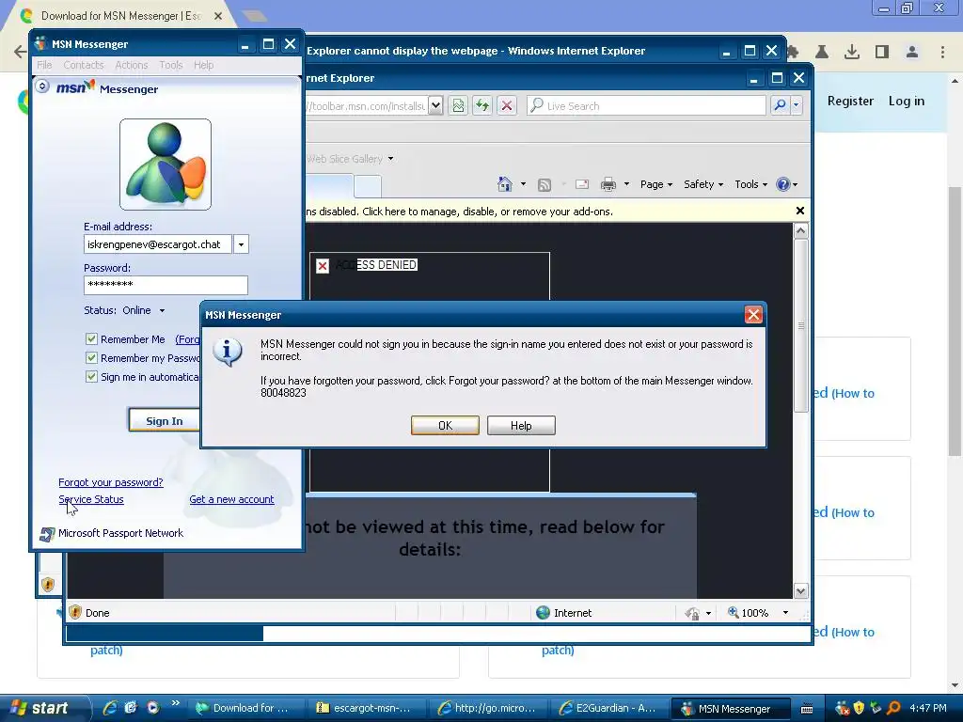Switch to E2Guardian taskbar window

coord(608,708)
